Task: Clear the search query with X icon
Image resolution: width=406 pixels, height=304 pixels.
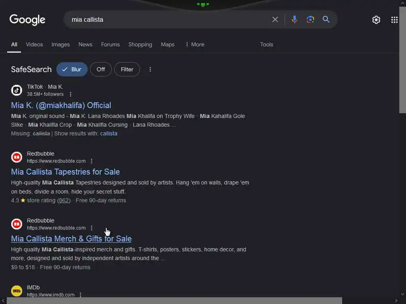Action: point(275,19)
